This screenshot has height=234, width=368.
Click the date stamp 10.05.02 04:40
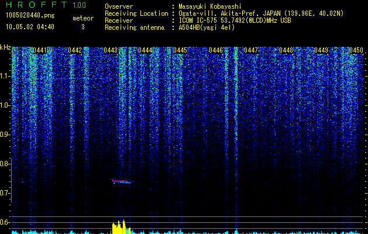30,27
